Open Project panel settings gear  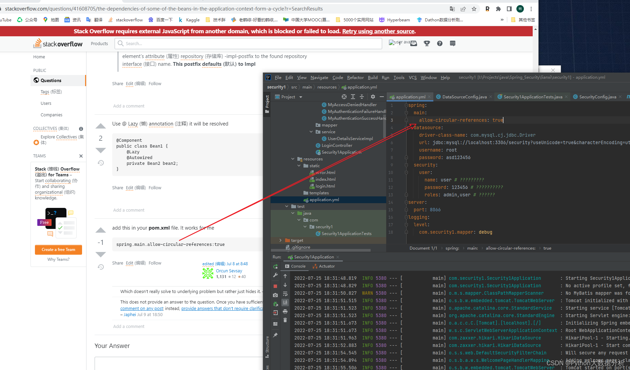coord(372,97)
